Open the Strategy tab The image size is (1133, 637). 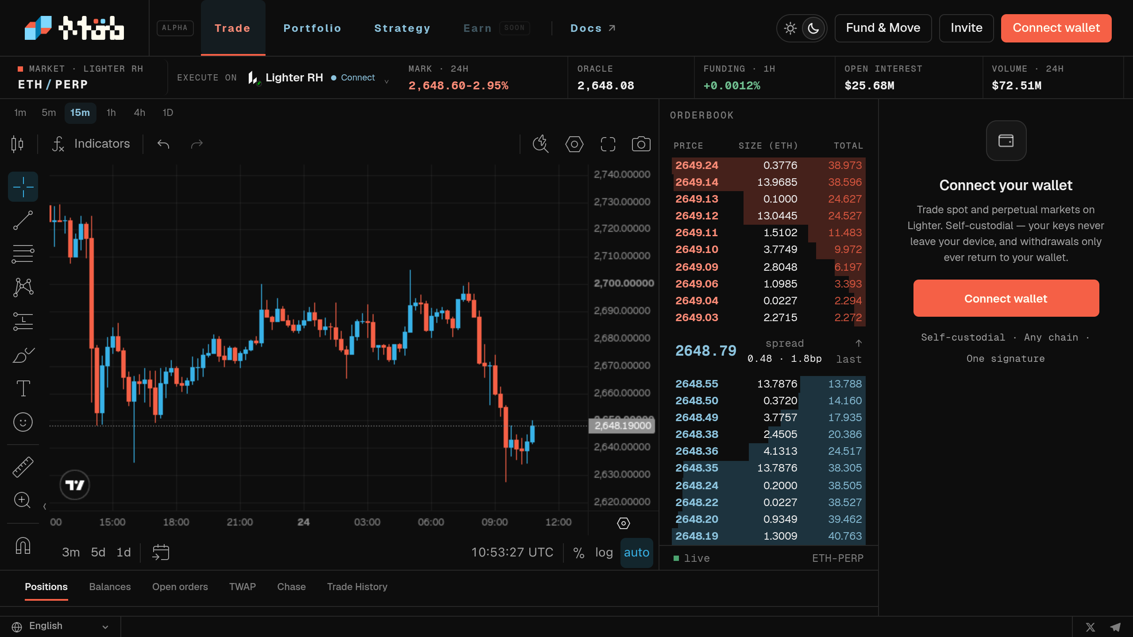pyautogui.click(x=402, y=28)
